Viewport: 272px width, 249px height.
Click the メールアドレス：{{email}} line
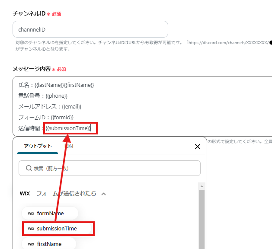(x=50, y=106)
